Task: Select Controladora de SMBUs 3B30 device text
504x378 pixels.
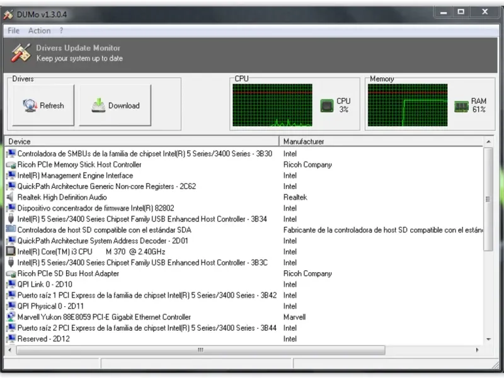Action: [145, 154]
